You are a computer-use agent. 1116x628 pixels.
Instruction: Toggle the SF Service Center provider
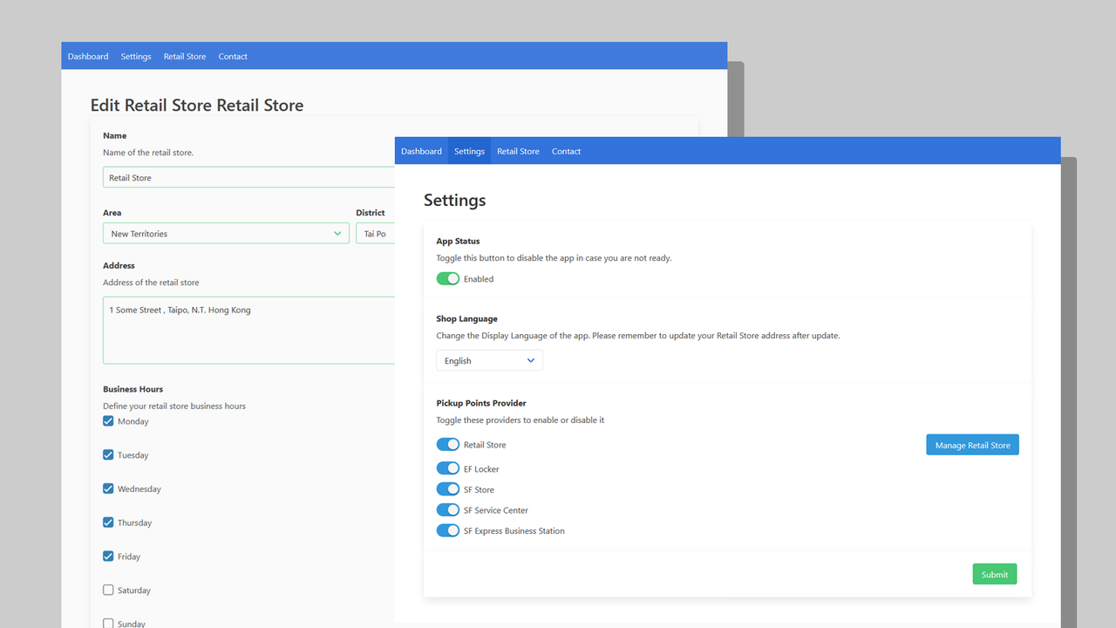pos(447,509)
